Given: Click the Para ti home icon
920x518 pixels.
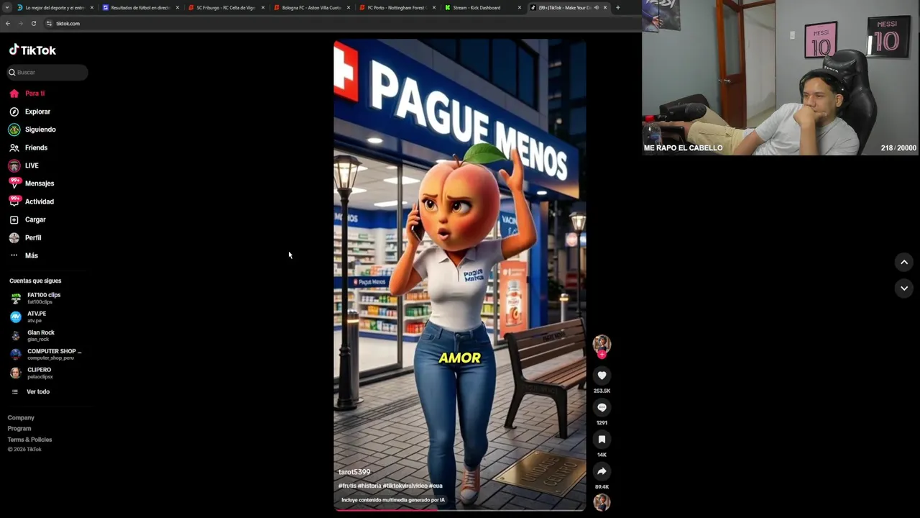Looking at the screenshot, I should click(x=14, y=94).
